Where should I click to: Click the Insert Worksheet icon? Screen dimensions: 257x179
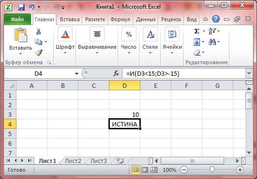120,161
